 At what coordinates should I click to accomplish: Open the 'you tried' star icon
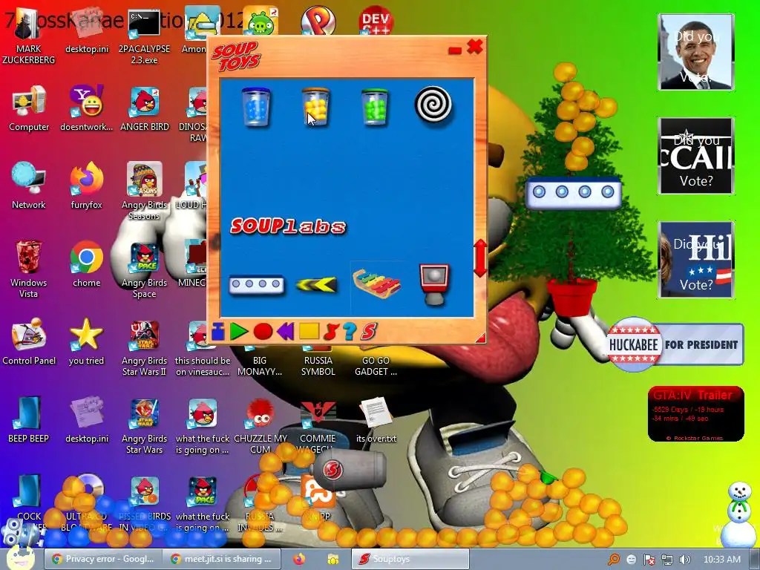tap(86, 341)
